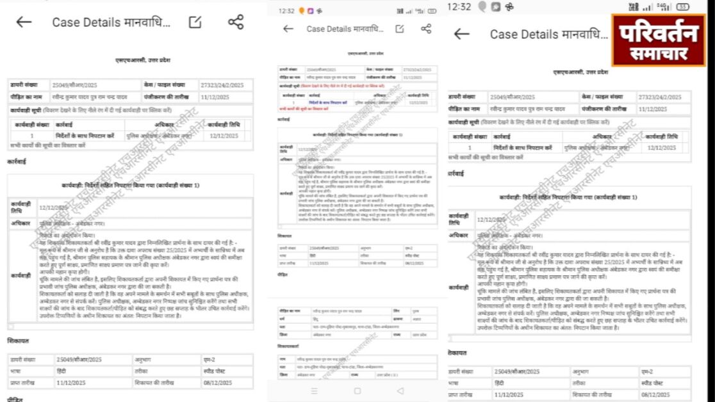The height and width of the screenshot is (402, 715).
Task: Tap edit icon in middle screen header
Action: click(x=400, y=29)
